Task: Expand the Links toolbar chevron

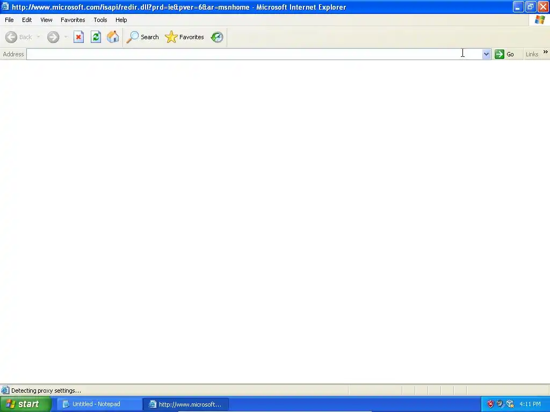Action: (546, 52)
